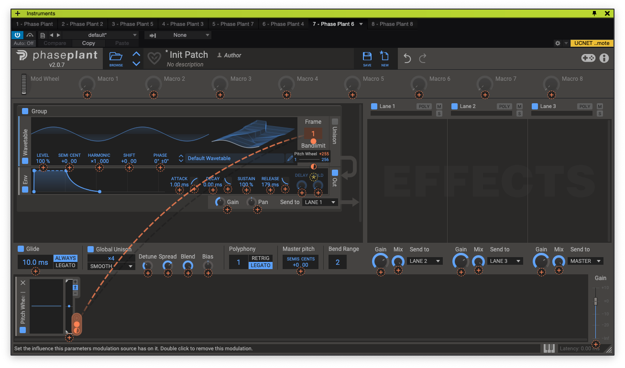This screenshot has width=625, height=368.
Task: Favorite the patch with heart icon
Action: tap(154, 59)
